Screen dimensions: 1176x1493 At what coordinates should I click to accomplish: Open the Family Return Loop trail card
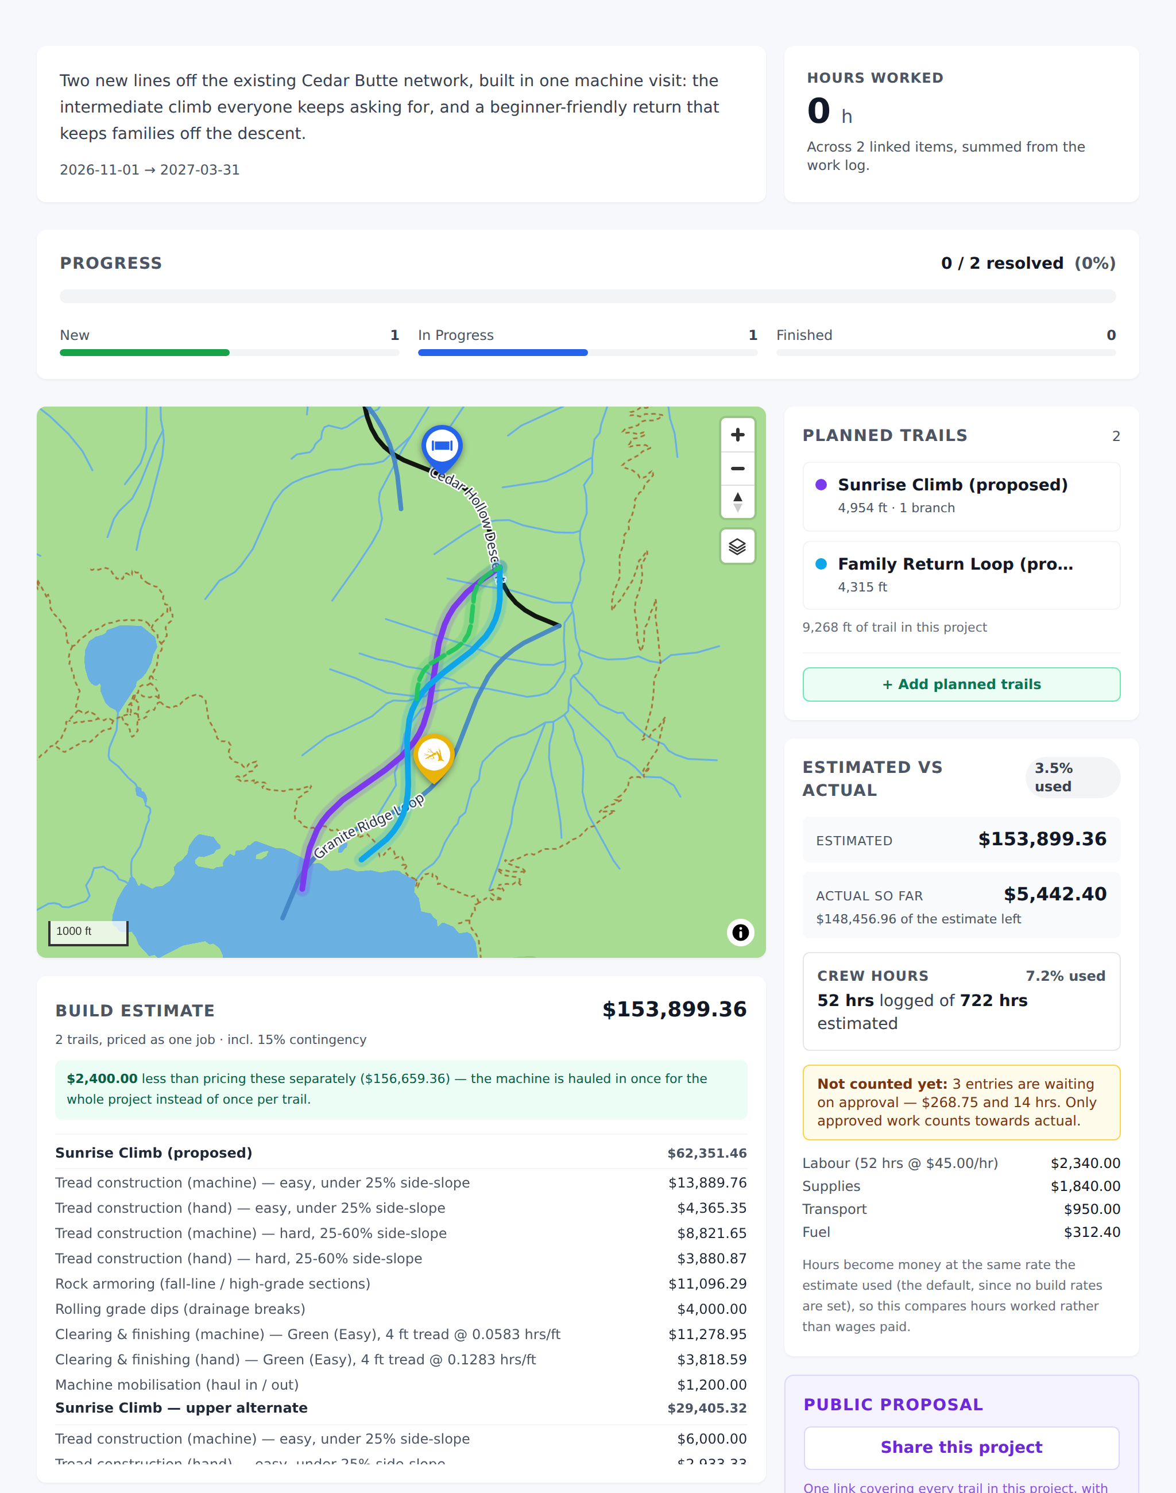961,576
